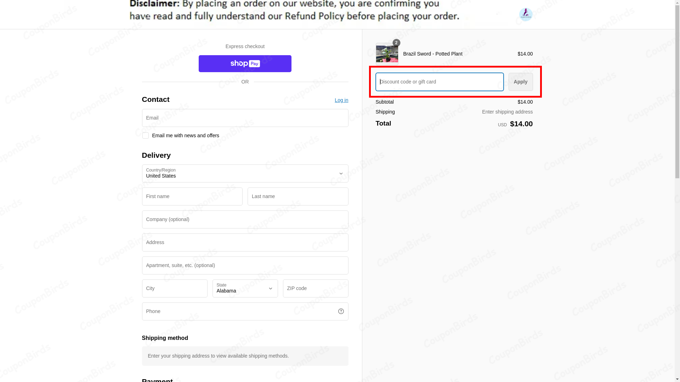The height and width of the screenshot is (382, 680).
Task: Focus the discount code or gift card field
Action: point(439,82)
